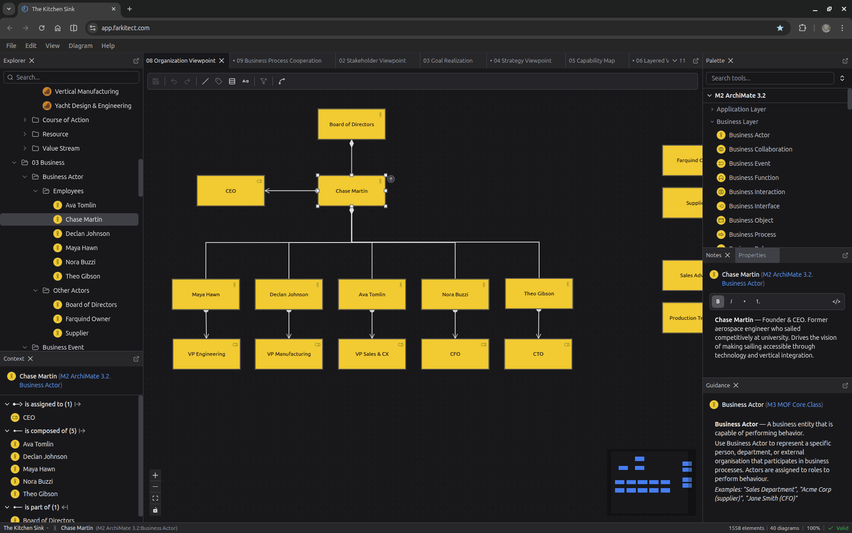Click the tag icon in diagram toolbar
Screen dimensions: 852x533
coord(219,81)
